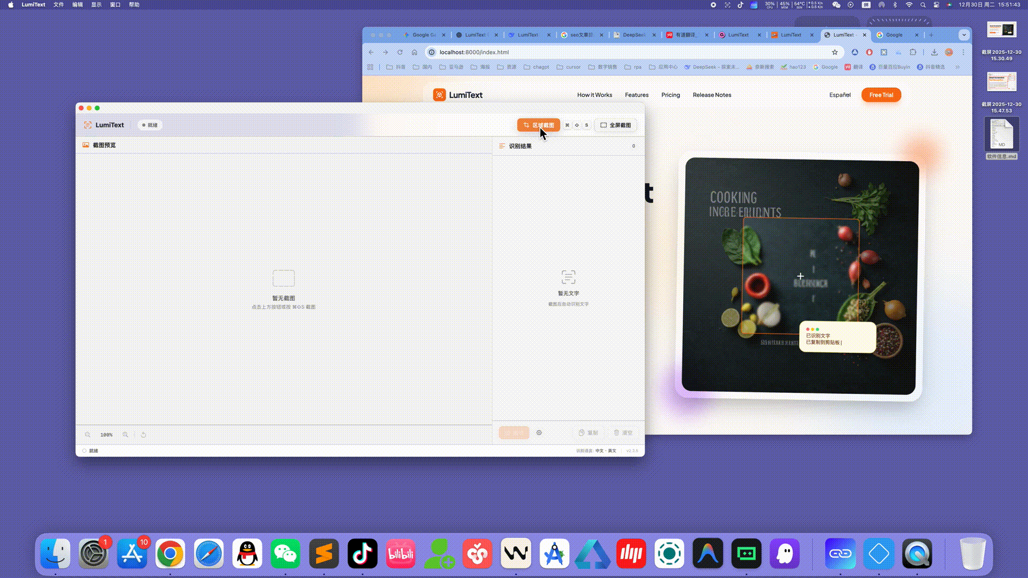Open a new tab in Chrome
This screenshot has width=1028, height=578.
tap(931, 35)
